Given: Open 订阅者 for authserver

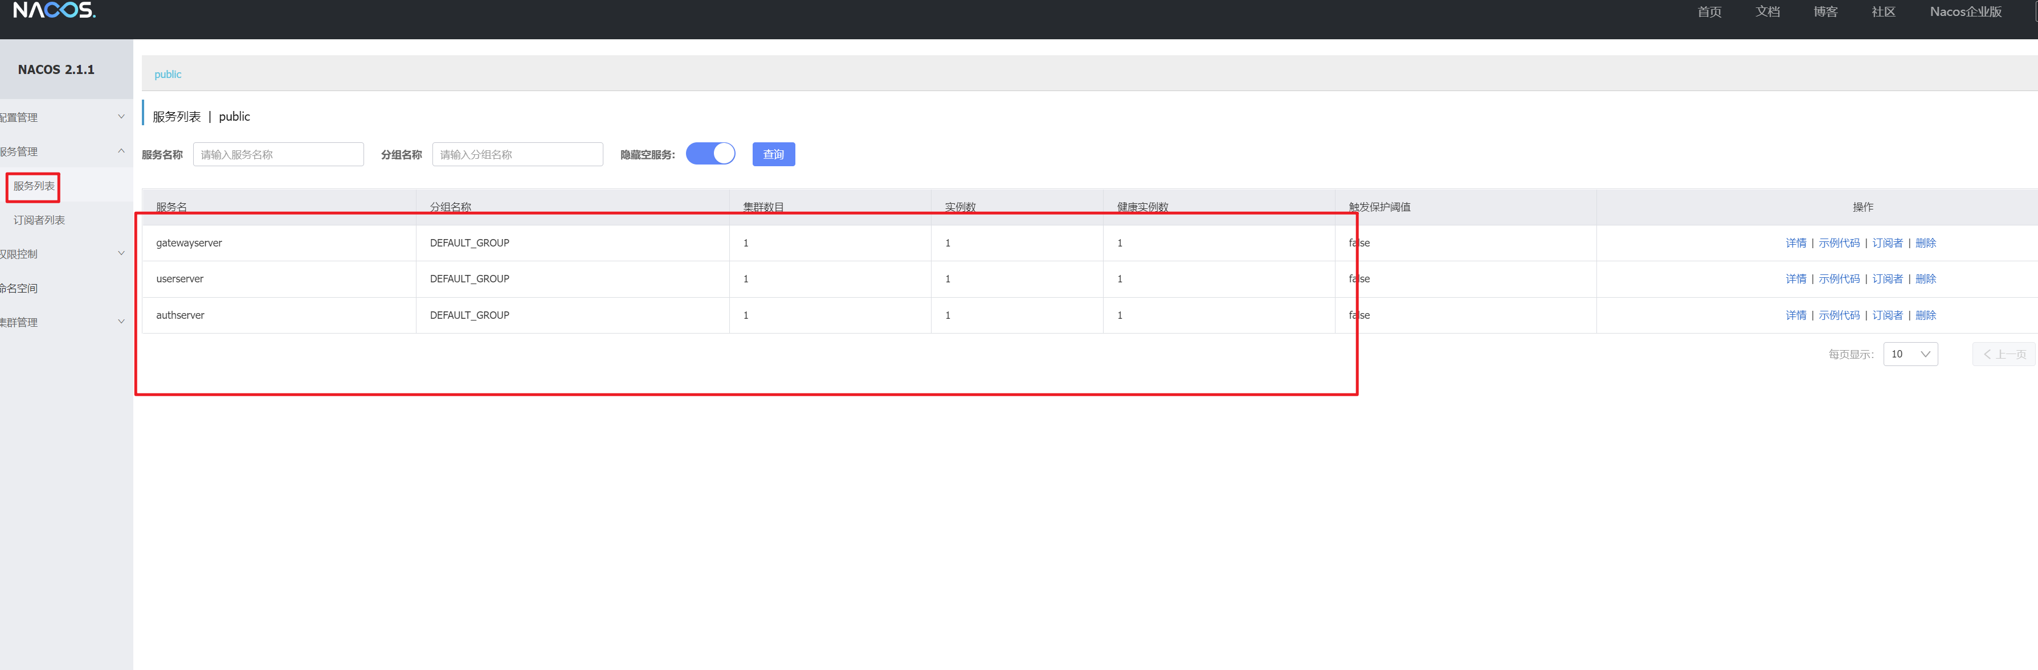Looking at the screenshot, I should pyautogui.click(x=1887, y=315).
